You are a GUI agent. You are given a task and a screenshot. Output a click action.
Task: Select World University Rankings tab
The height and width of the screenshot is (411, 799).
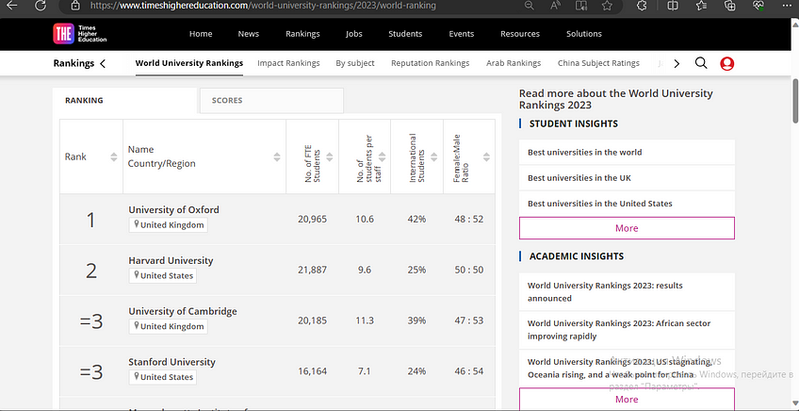[x=189, y=63]
